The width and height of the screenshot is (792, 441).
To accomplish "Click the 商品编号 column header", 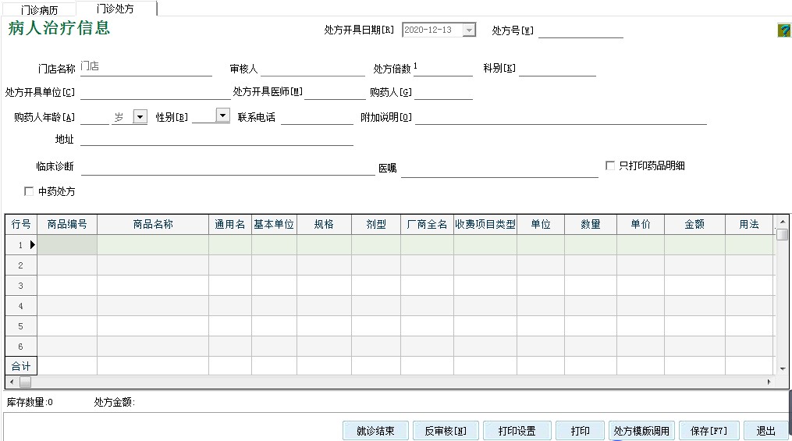I will coord(67,224).
